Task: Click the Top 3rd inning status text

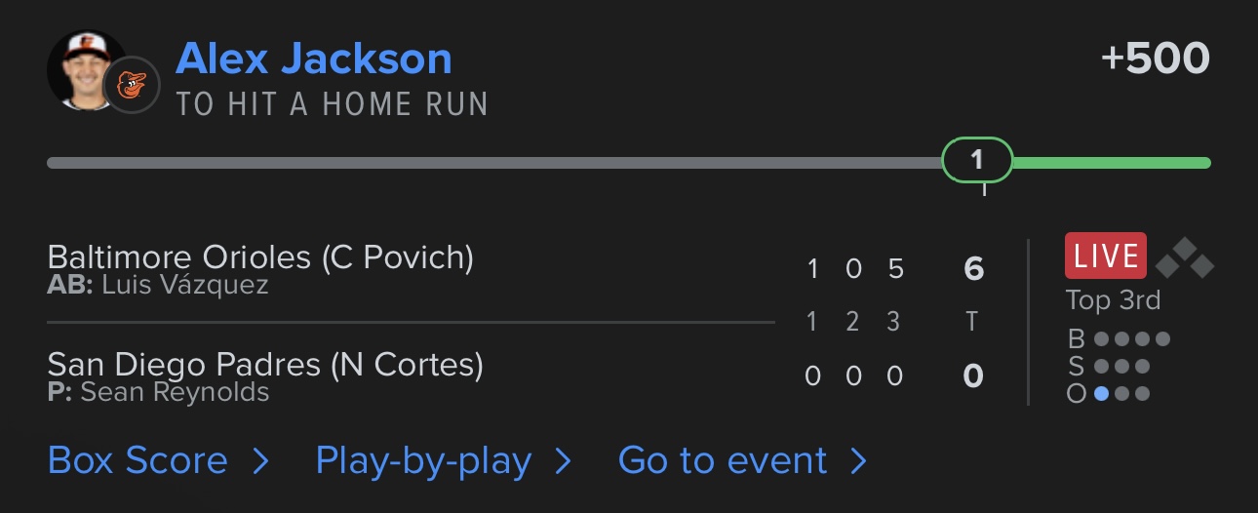Action: pos(1113,300)
